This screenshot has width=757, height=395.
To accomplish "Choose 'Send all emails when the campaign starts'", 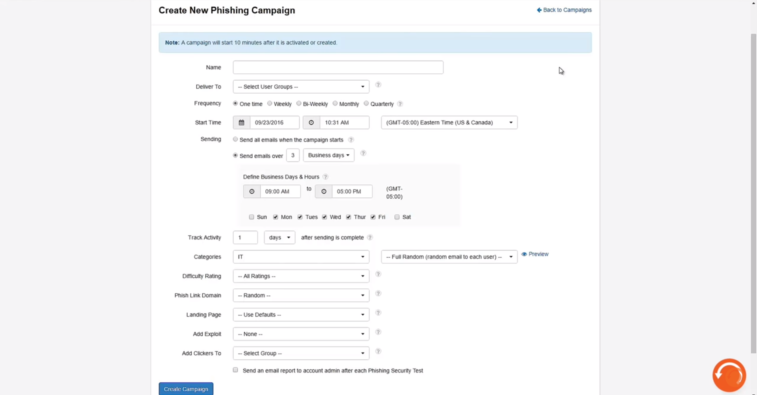I will pyautogui.click(x=235, y=139).
